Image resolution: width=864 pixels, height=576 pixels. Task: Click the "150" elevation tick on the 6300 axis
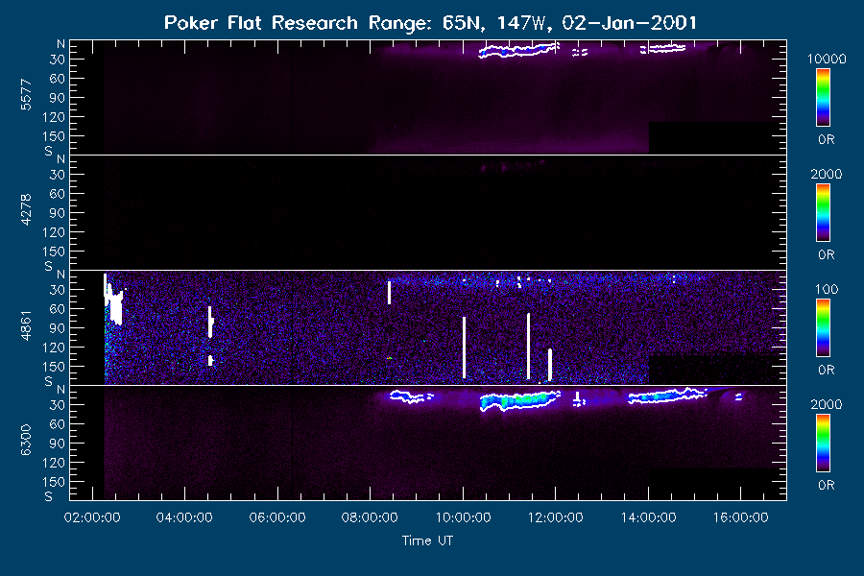click(x=54, y=482)
